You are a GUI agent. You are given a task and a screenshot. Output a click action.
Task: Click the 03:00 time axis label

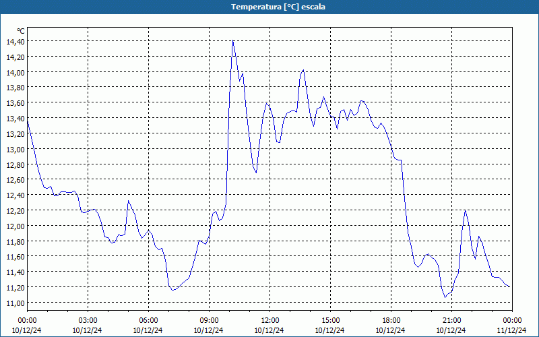(88, 321)
